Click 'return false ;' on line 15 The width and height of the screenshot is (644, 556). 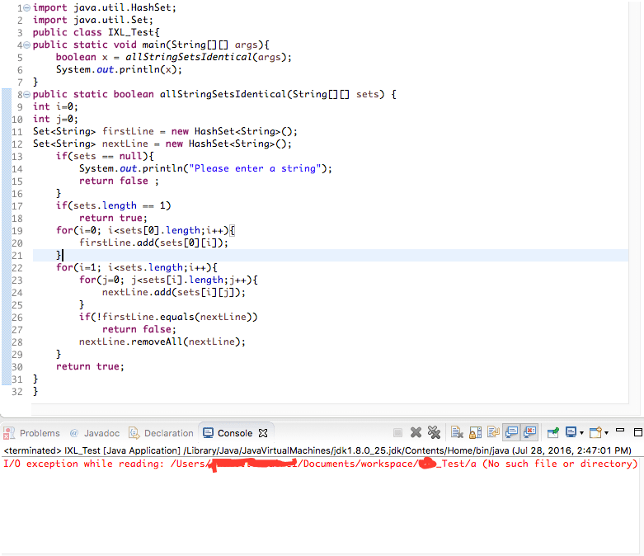pyautogui.click(x=119, y=181)
